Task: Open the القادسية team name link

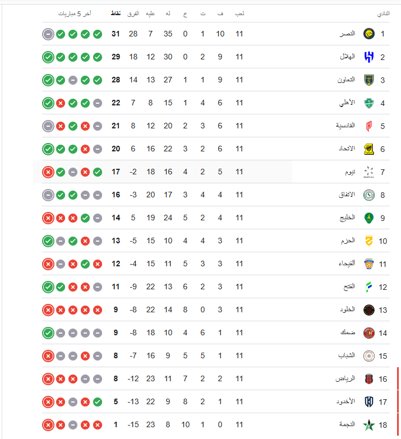Action: point(344,126)
